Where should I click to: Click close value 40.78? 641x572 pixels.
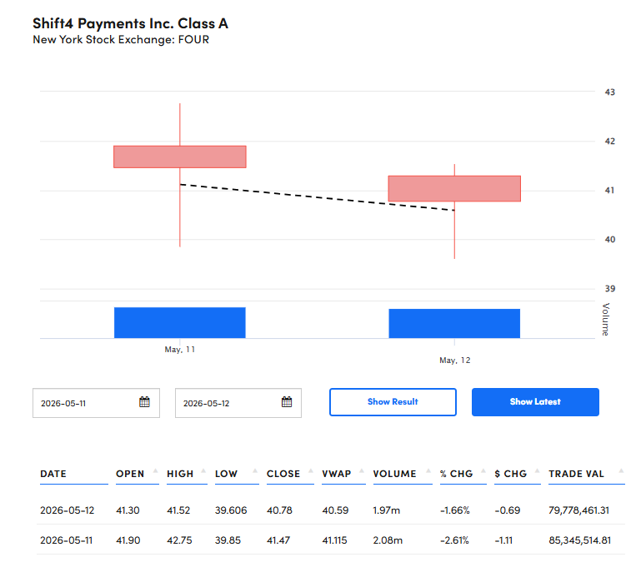(279, 510)
